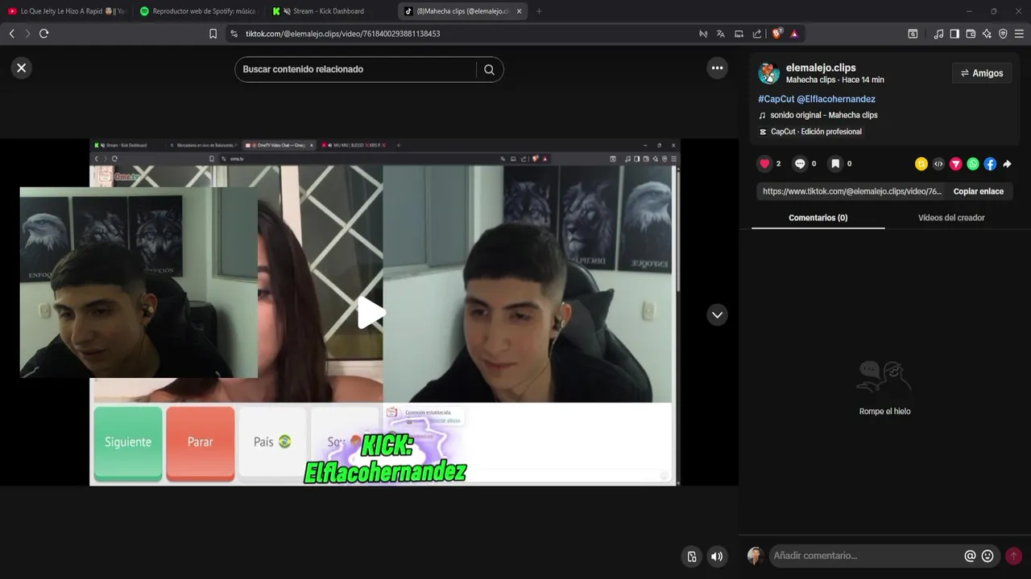
Task: Save the video with the bookmark icon
Action: [835, 163]
